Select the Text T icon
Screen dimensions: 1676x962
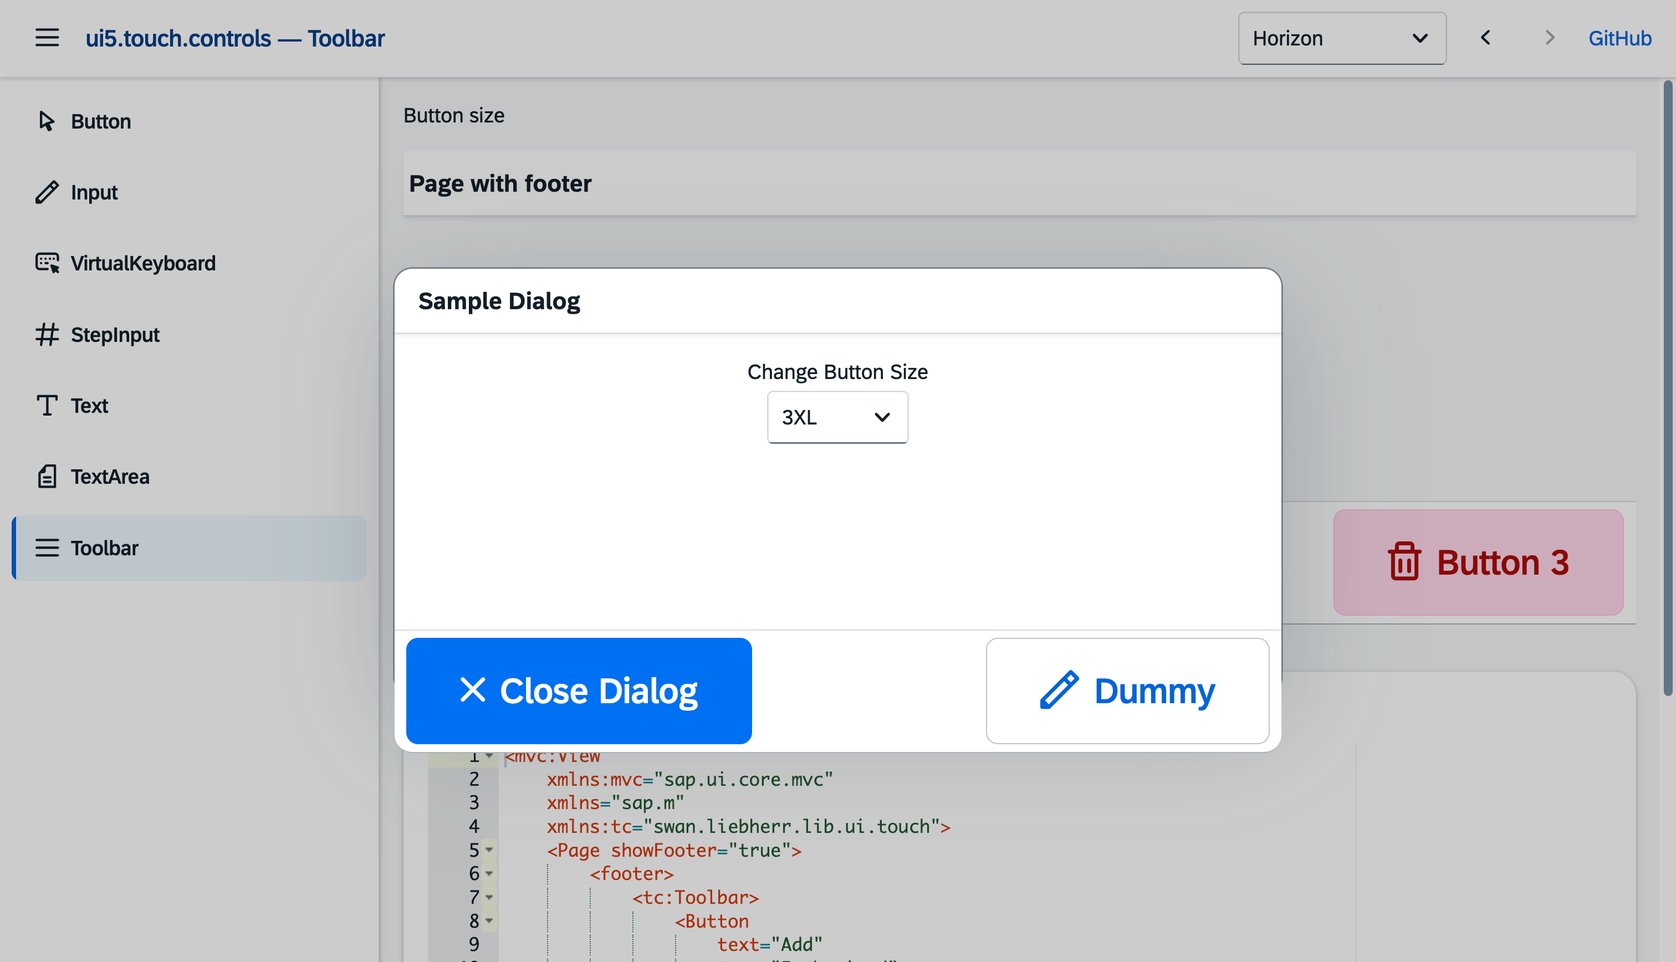[x=47, y=405]
